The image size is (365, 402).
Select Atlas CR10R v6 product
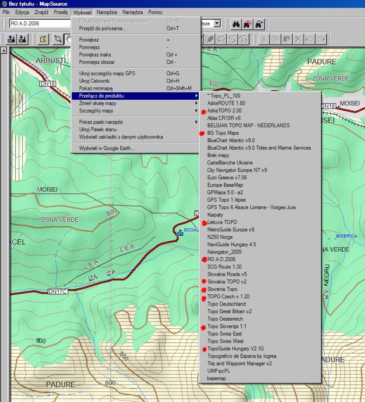pos(260,118)
